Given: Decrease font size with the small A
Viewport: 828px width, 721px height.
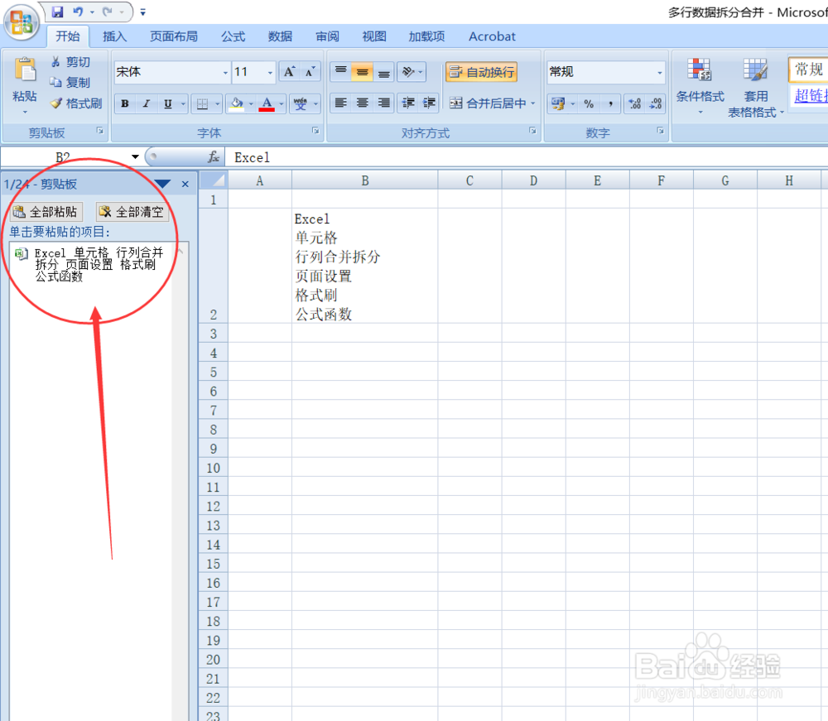Looking at the screenshot, I should pyautogui.click(x=310, y=72).
